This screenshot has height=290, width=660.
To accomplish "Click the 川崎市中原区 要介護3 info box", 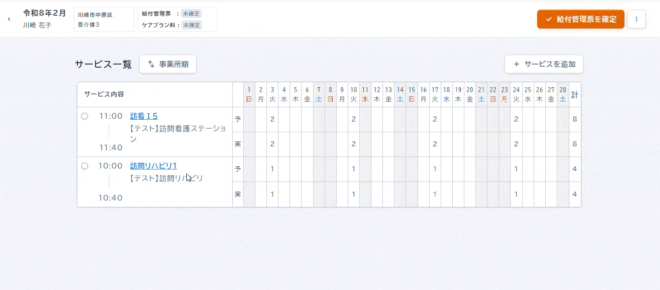I will click(x=104, y=19).
